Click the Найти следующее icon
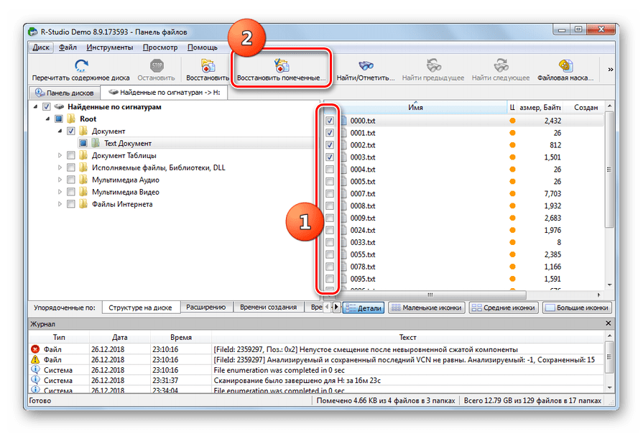643x434 pixels. point(501,65)
